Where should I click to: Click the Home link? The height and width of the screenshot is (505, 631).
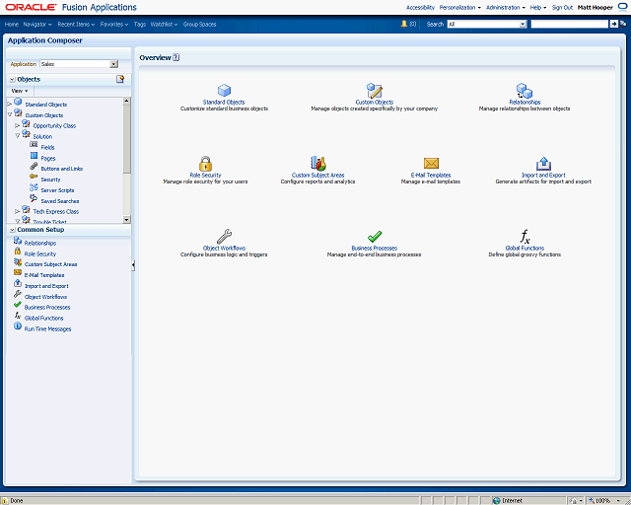point(11,24)
